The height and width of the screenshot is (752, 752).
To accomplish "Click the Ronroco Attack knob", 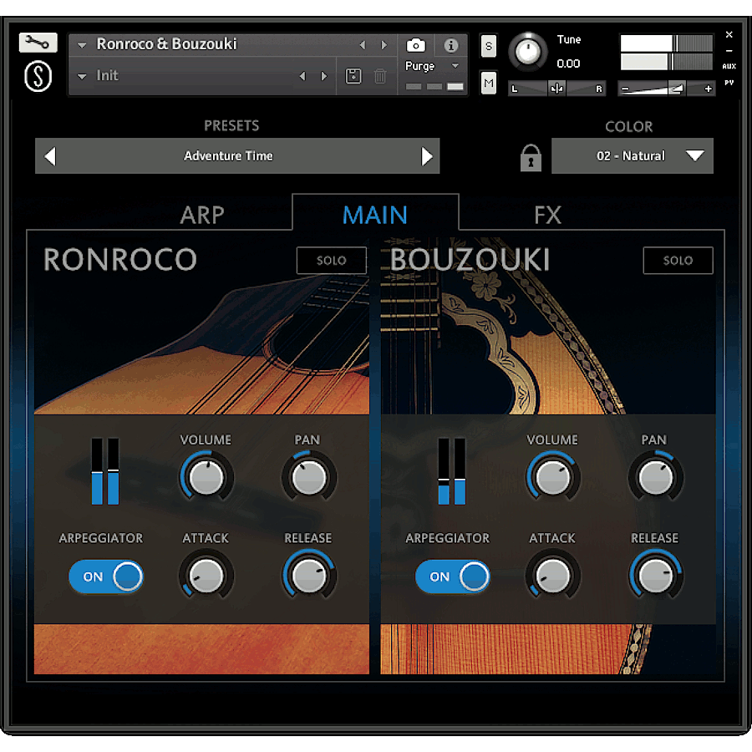I will tap(206, 575).
